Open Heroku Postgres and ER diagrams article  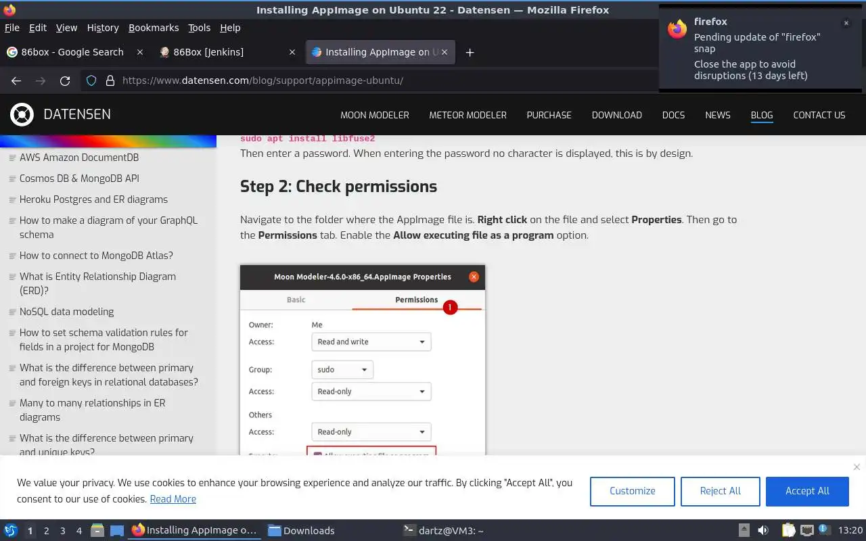93,199
